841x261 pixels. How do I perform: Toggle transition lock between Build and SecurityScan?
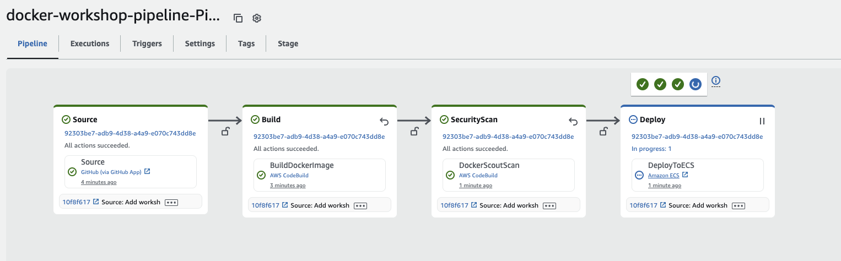tap(414, 131)
